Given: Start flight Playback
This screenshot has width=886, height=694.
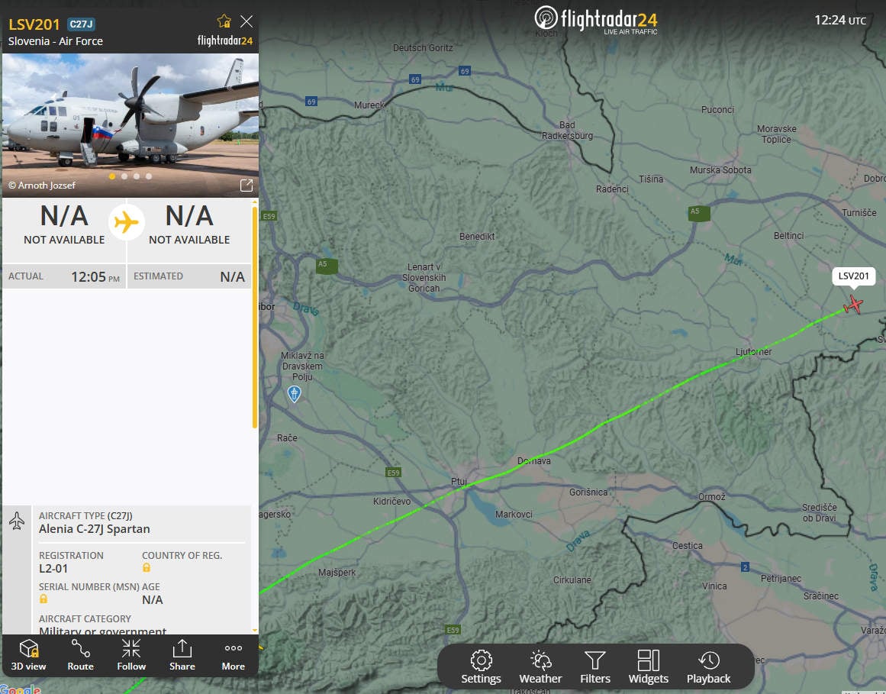Looking at the screenshot, I should [x=708, y=667].
